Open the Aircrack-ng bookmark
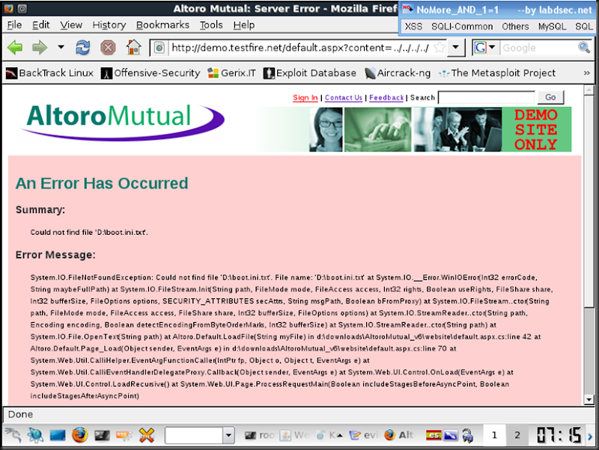Viewport: 599px width, 450px height. click(398, 73)
